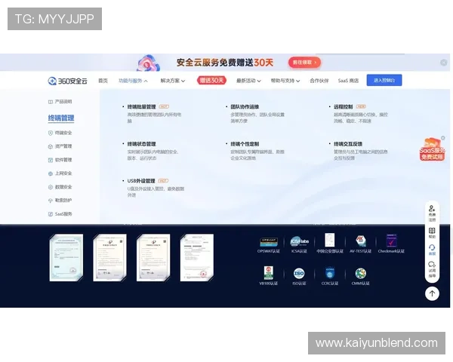Select 终端安全 shield icon item

coord(51,133)
